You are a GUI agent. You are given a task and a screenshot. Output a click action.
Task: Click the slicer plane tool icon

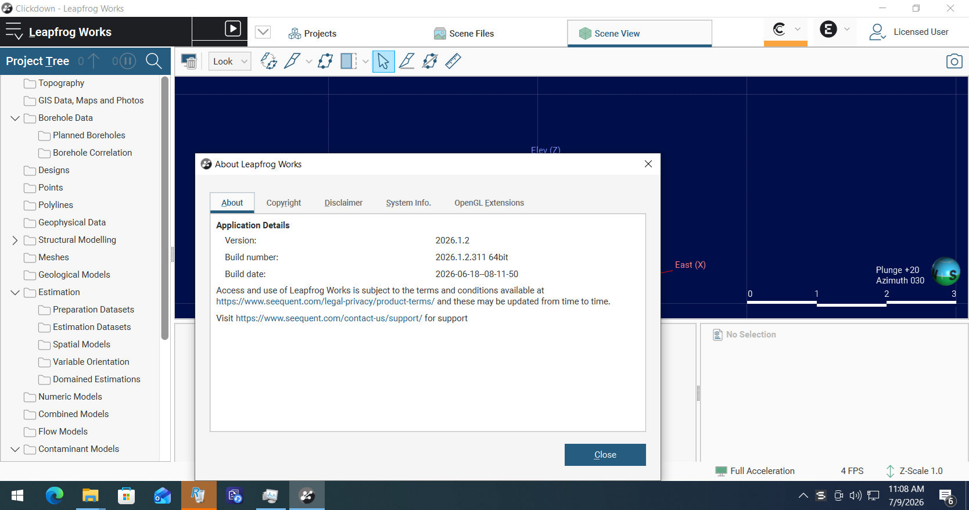[349, 61]
